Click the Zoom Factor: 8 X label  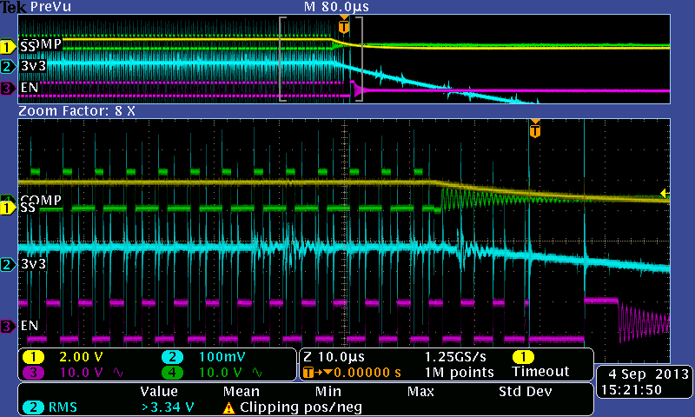[76, 111]
